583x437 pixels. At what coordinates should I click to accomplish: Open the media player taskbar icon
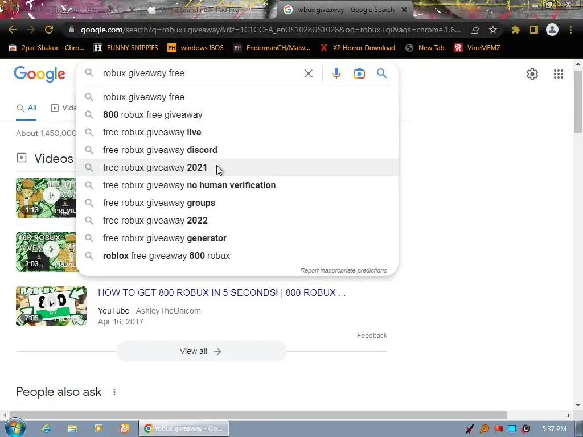(x=98, y=428)
